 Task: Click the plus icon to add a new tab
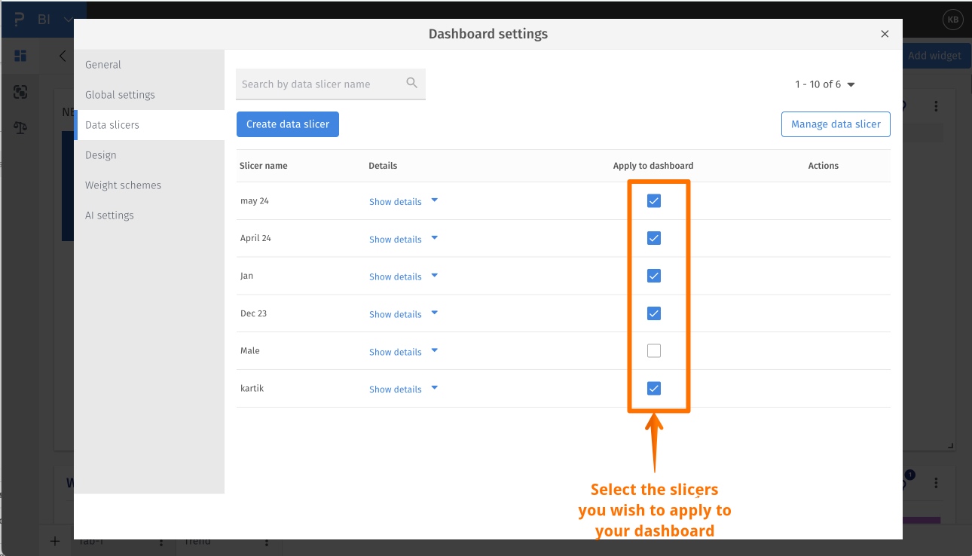pos(54,541)
